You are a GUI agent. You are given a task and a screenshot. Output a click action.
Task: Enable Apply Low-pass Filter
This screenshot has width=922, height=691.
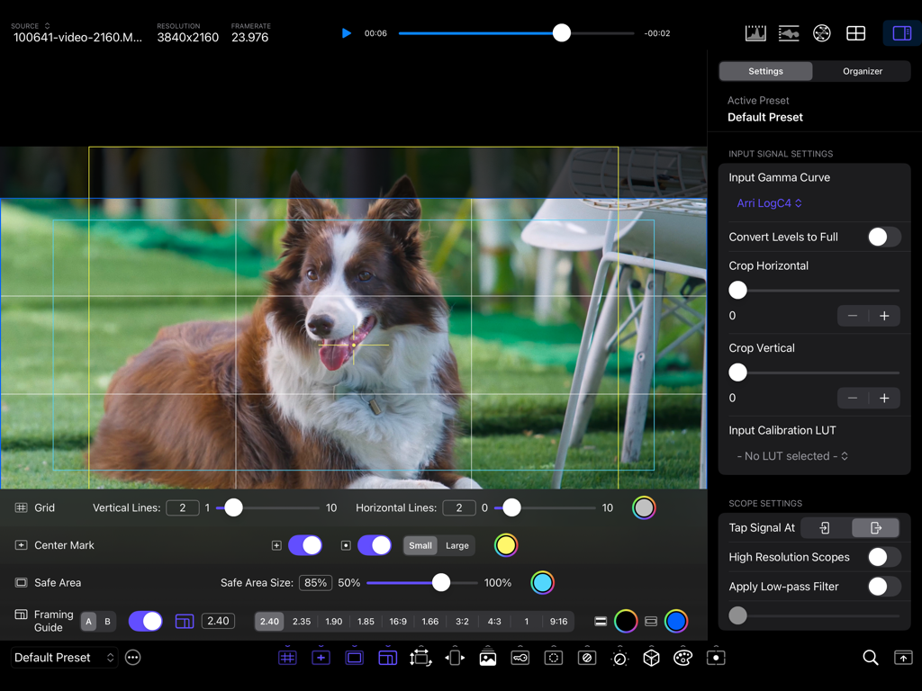click(883, 586)
